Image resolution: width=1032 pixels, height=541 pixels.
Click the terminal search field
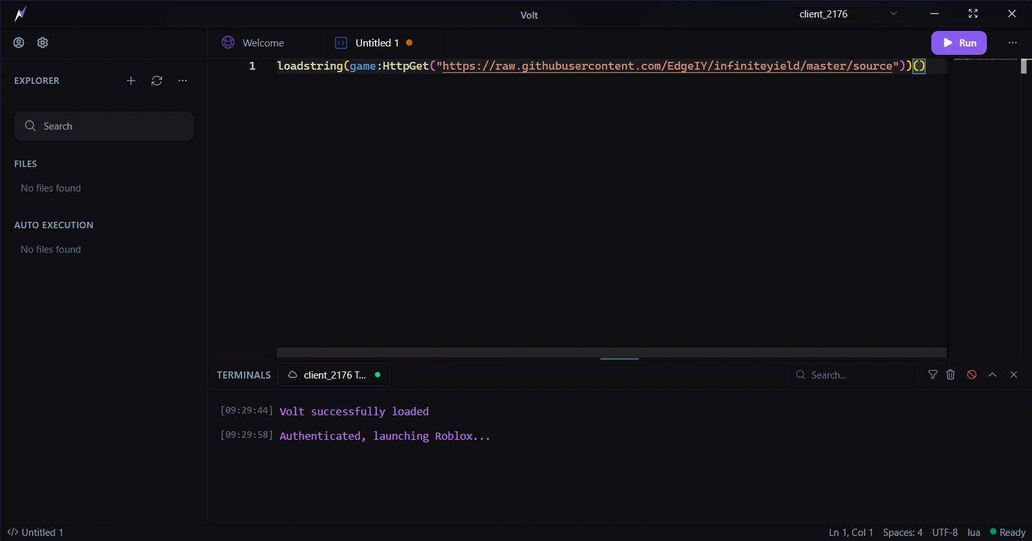pos(853,375)
